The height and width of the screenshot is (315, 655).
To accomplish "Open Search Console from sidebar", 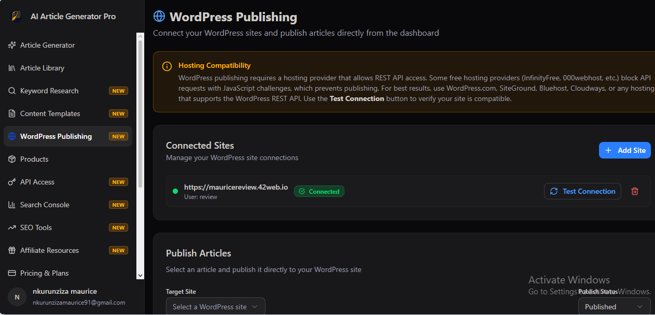I will 68,205.
